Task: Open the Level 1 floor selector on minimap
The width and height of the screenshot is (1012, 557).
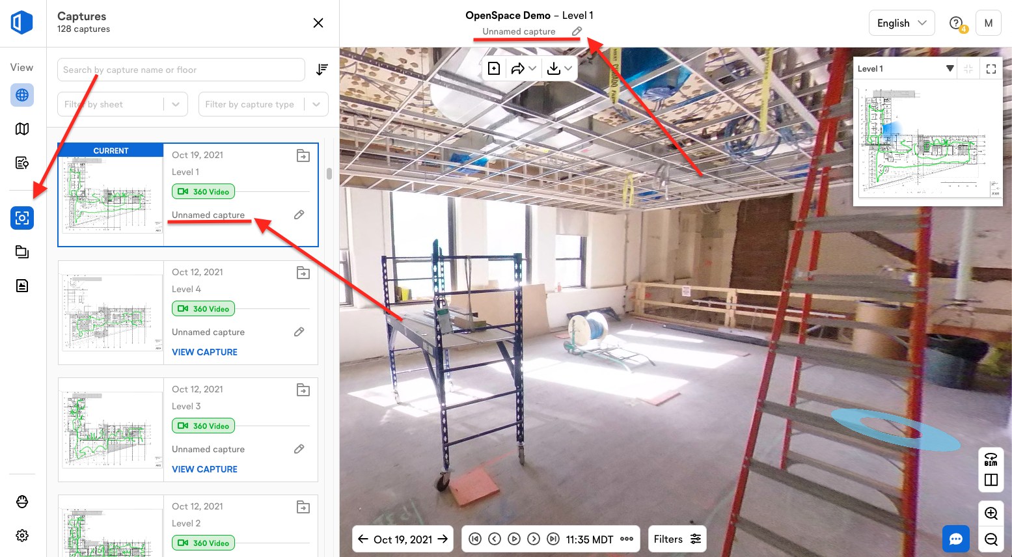Action: click(905, 68)
